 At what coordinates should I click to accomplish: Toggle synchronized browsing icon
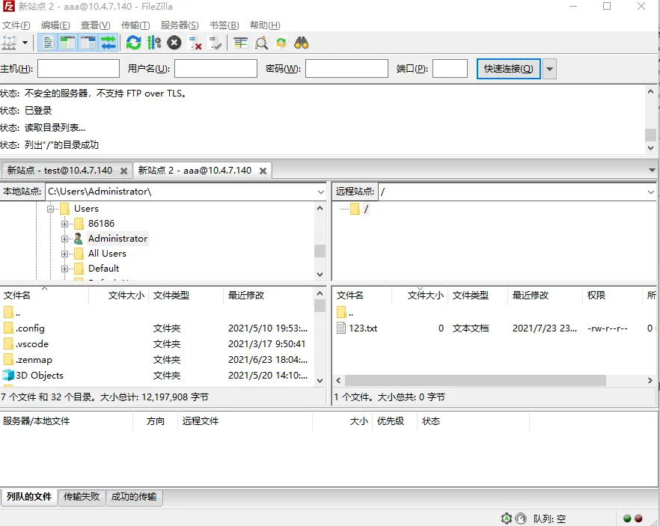point(281,43)
